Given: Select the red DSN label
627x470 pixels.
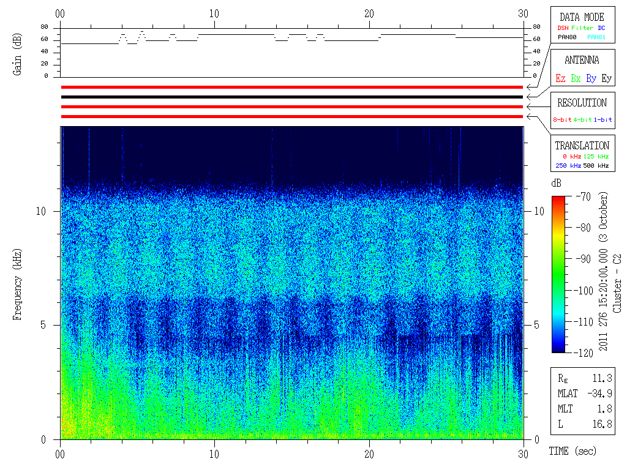Looking at the screenshot, I should click(x=563, y=28).
